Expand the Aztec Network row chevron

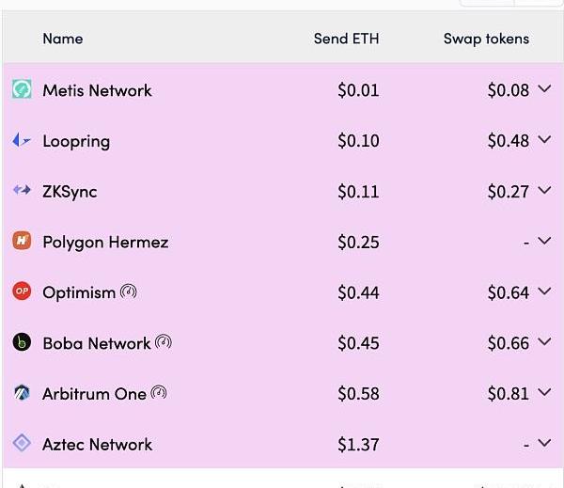[544, 443]
